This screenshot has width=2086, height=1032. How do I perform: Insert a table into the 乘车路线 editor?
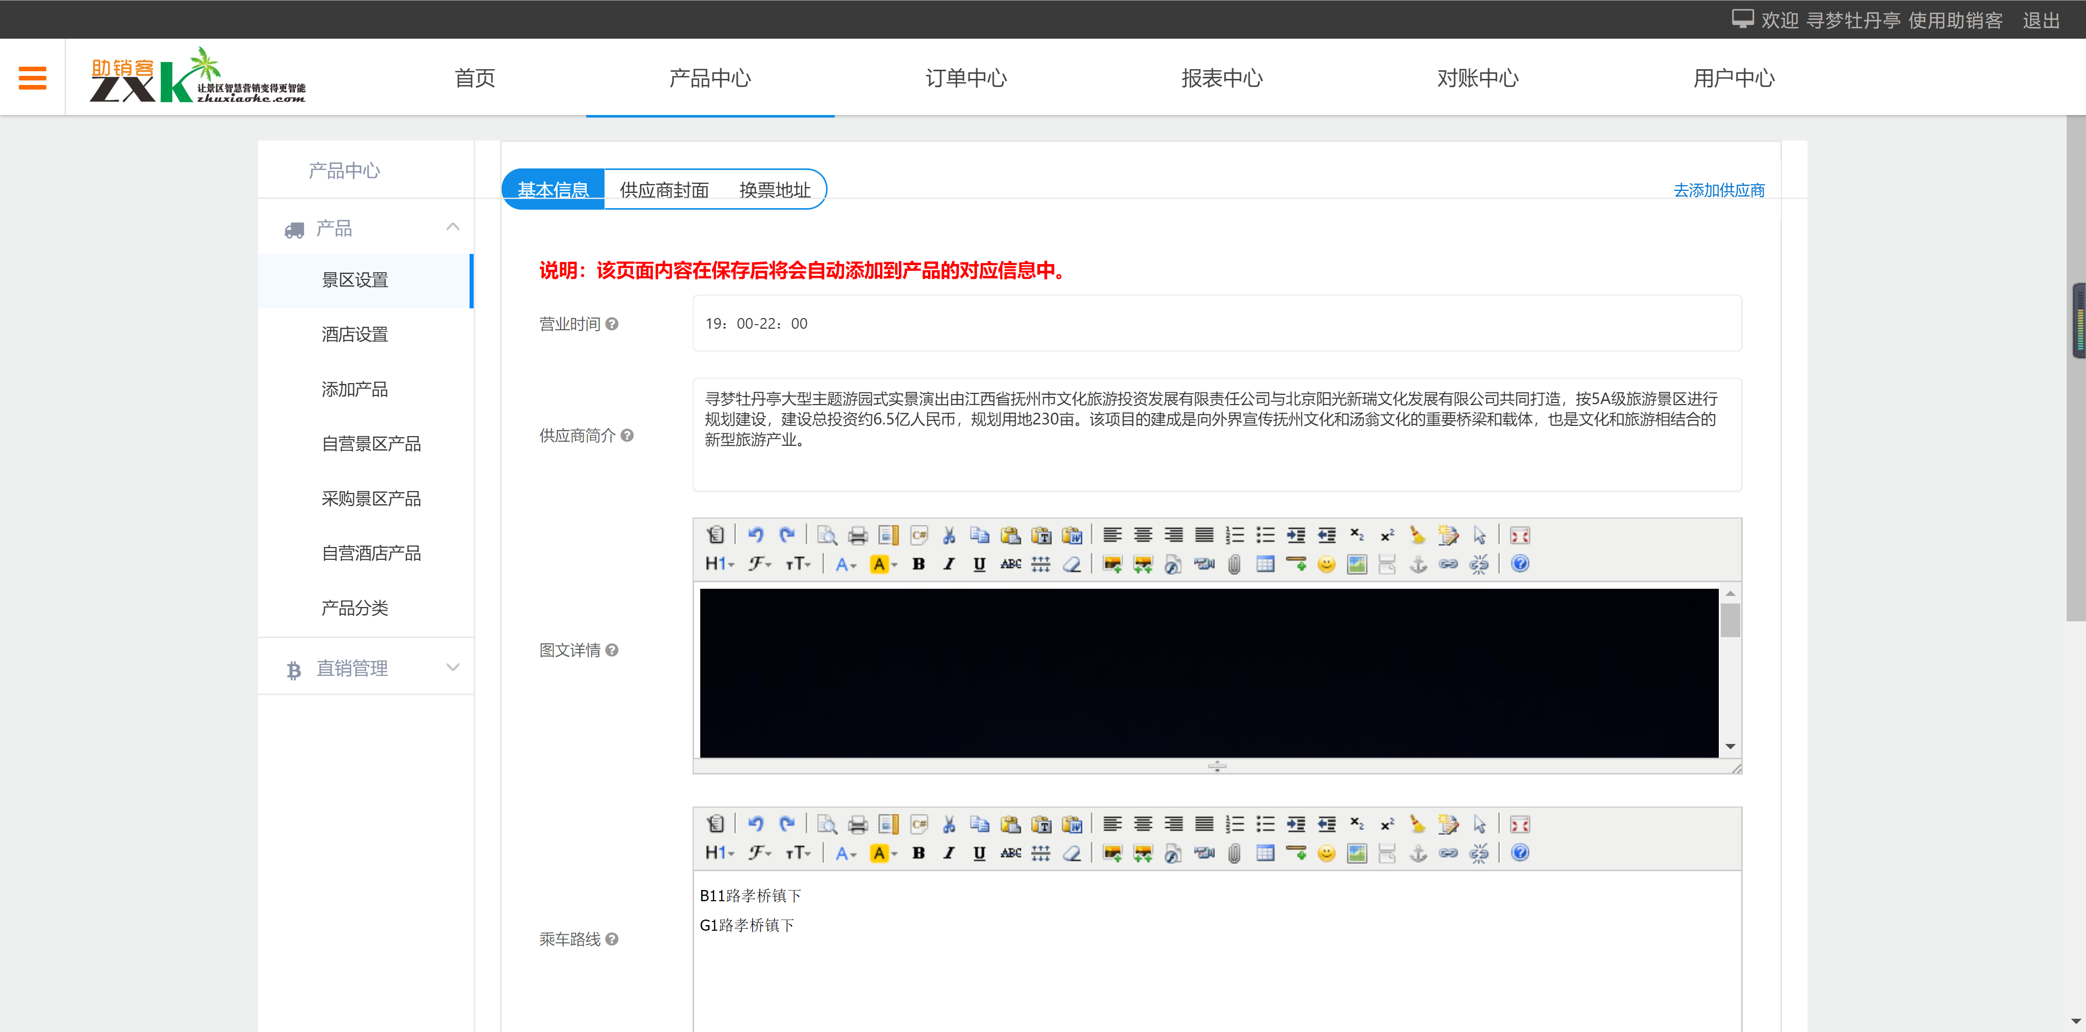(x=1265, y=852)
